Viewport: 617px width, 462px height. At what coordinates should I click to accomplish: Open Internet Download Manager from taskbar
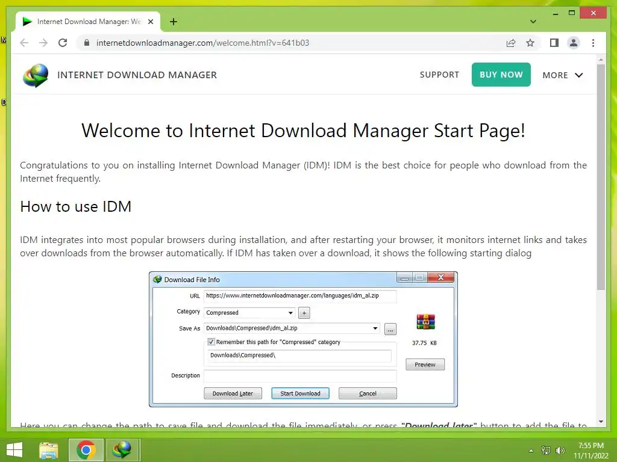122,450
